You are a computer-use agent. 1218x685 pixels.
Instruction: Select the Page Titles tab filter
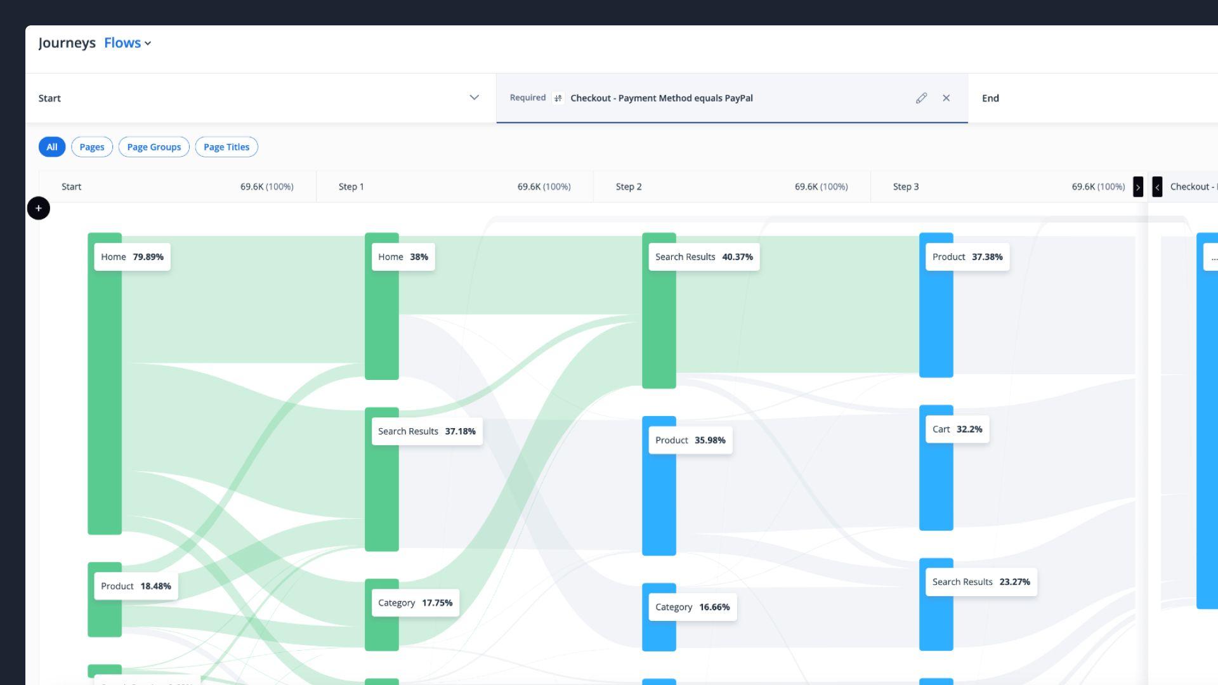point(226,147)
